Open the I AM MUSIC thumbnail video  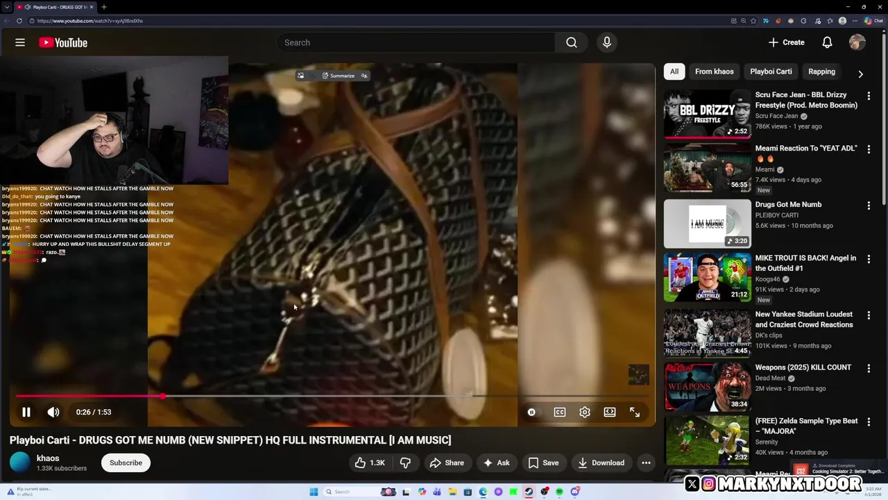(707, 224)
